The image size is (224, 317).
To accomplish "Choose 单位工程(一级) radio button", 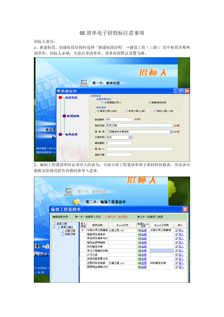I will click(x=155, y=111).
